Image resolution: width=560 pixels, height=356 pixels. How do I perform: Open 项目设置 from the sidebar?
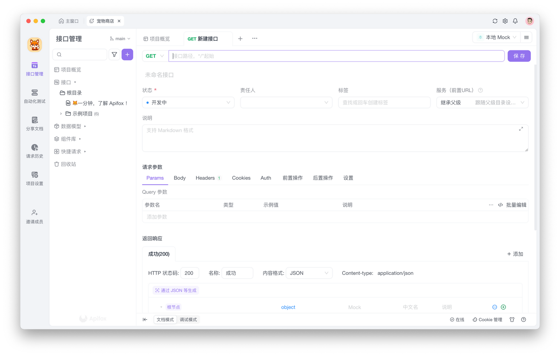[34, 178]
